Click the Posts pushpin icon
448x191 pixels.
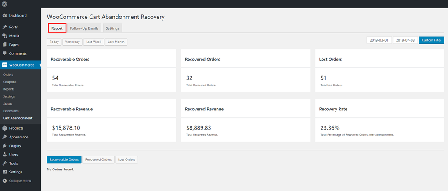(4, 27)
